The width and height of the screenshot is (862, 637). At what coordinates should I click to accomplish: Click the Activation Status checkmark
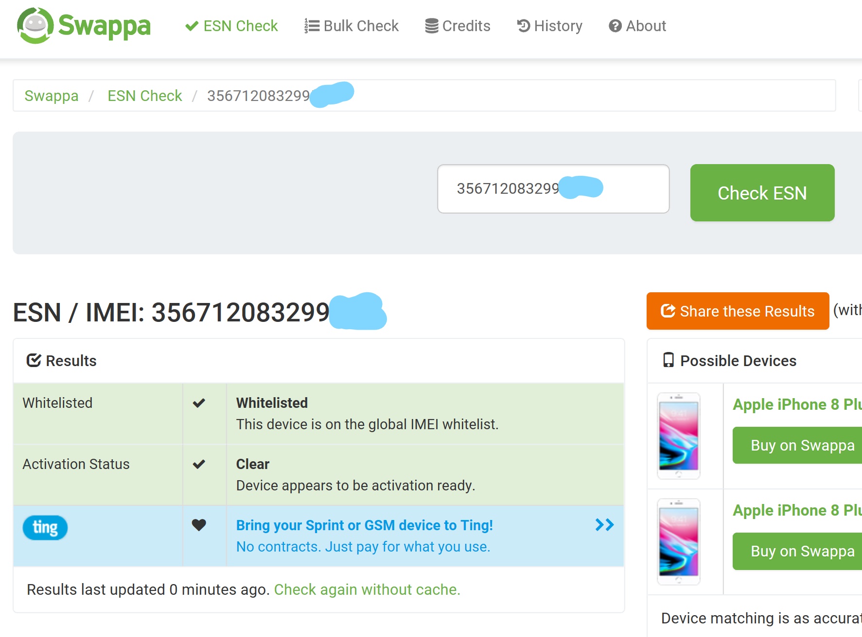click(199, 464)
